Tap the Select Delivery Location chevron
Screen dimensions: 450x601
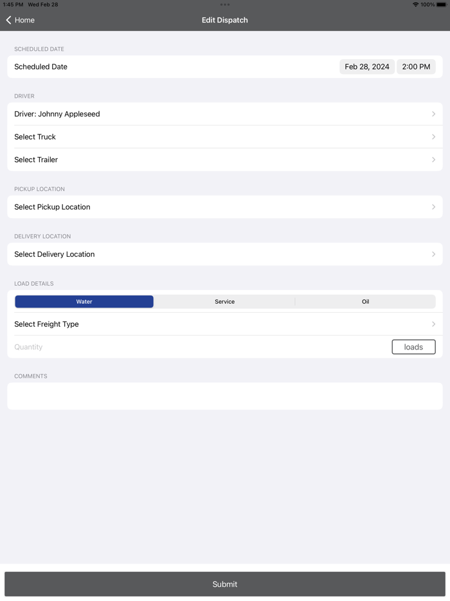pos(434,254)
